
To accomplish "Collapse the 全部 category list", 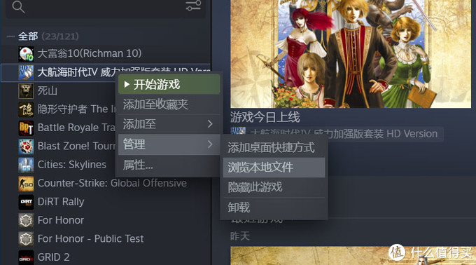I will [x=10, y=36].
